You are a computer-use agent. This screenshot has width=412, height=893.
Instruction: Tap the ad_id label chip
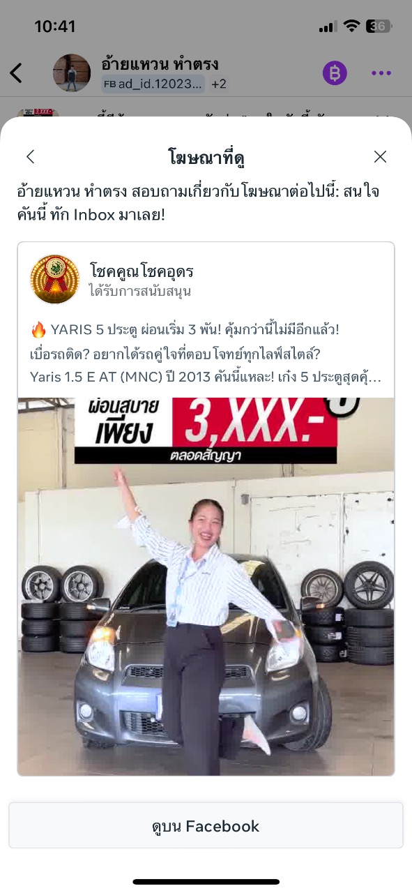click(154, 84)
